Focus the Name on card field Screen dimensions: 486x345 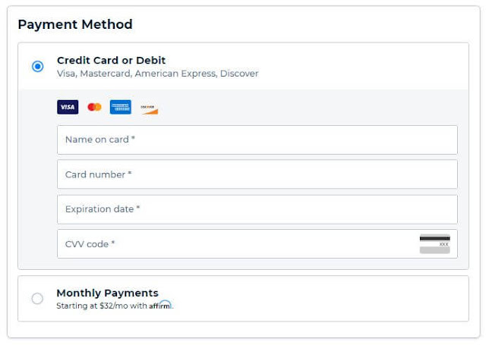257,140
